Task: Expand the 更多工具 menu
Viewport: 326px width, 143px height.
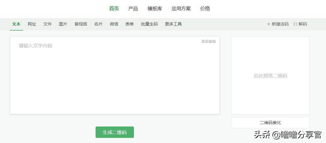Action: coord(173,24)
